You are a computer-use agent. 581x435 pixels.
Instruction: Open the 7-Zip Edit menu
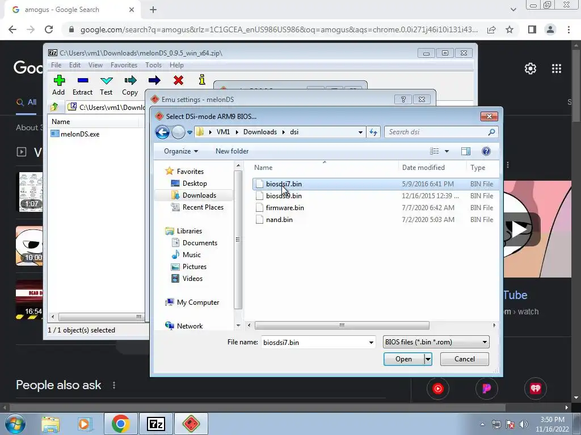tap(75, 65)
